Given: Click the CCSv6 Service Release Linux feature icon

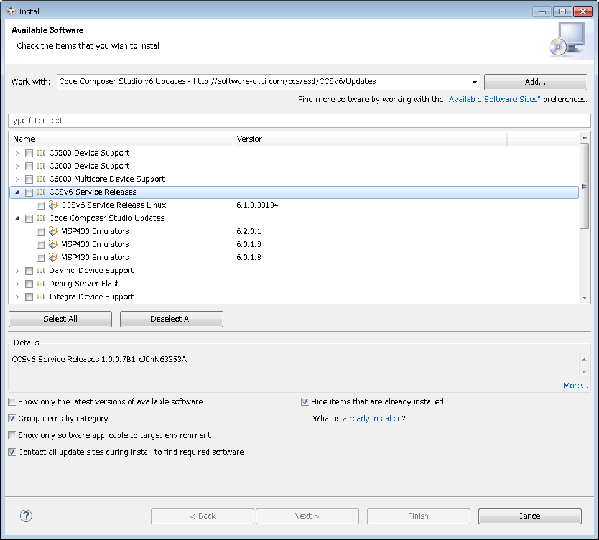Looking at the screenshot, I should coord(53,205).
